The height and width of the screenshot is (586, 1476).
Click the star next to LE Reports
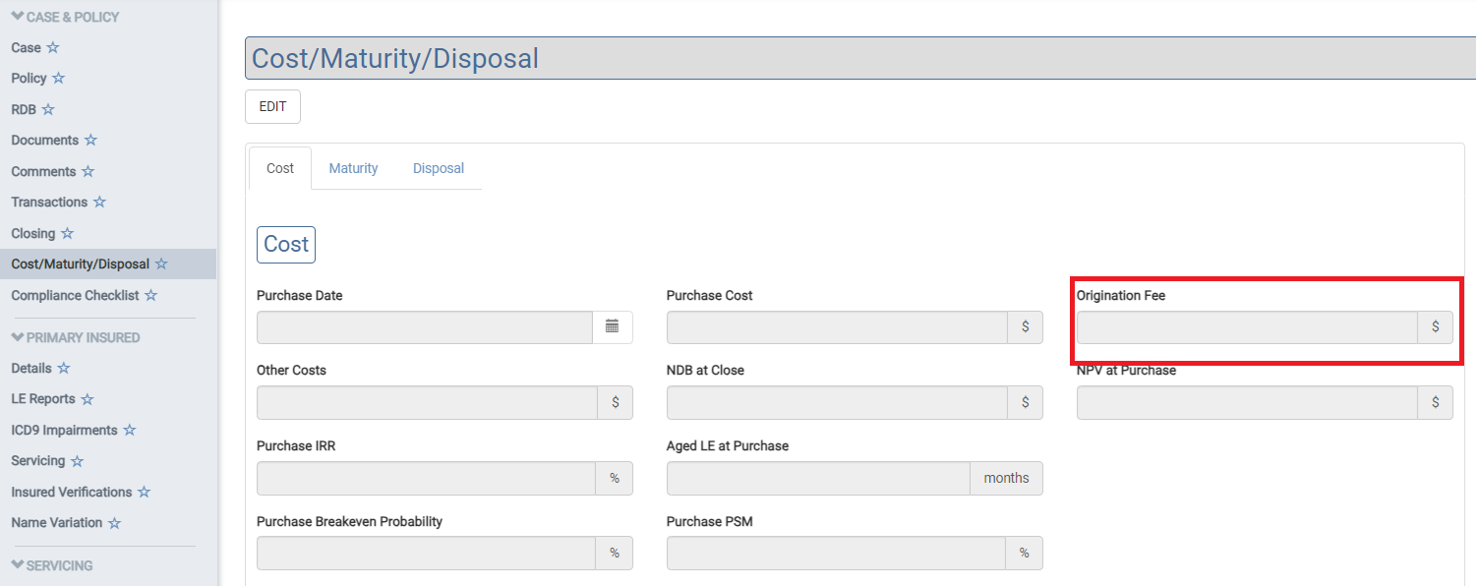click(x=88, y=399)
